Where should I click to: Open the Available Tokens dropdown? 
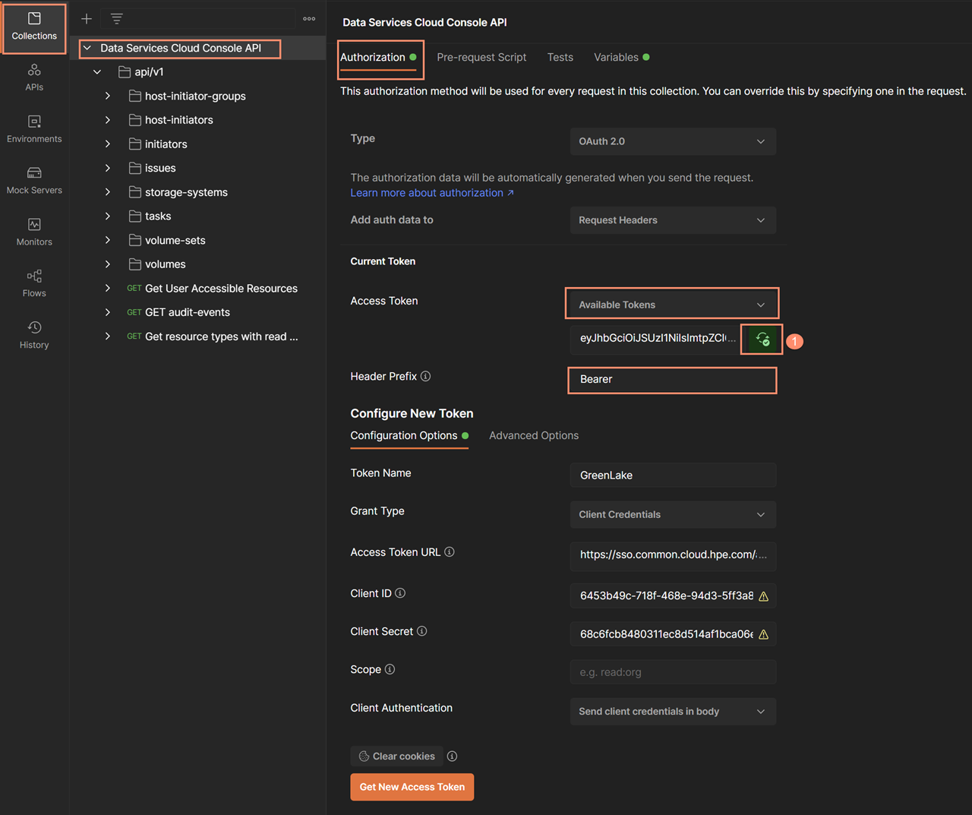coord(673,305)
